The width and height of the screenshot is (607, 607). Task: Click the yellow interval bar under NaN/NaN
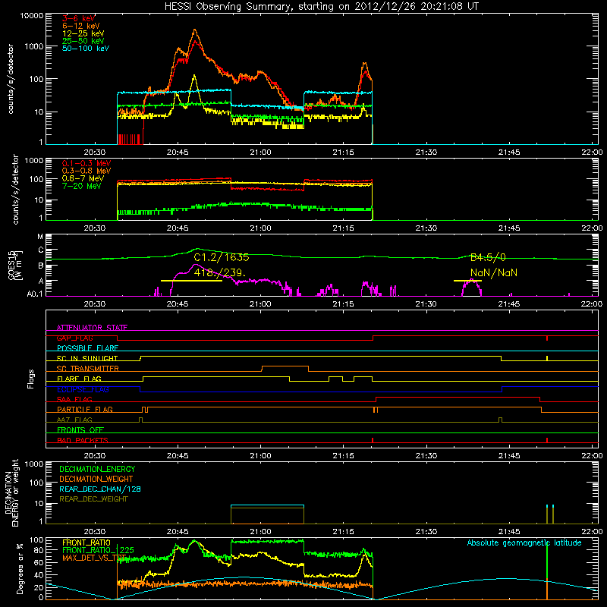tap(467, 281)
